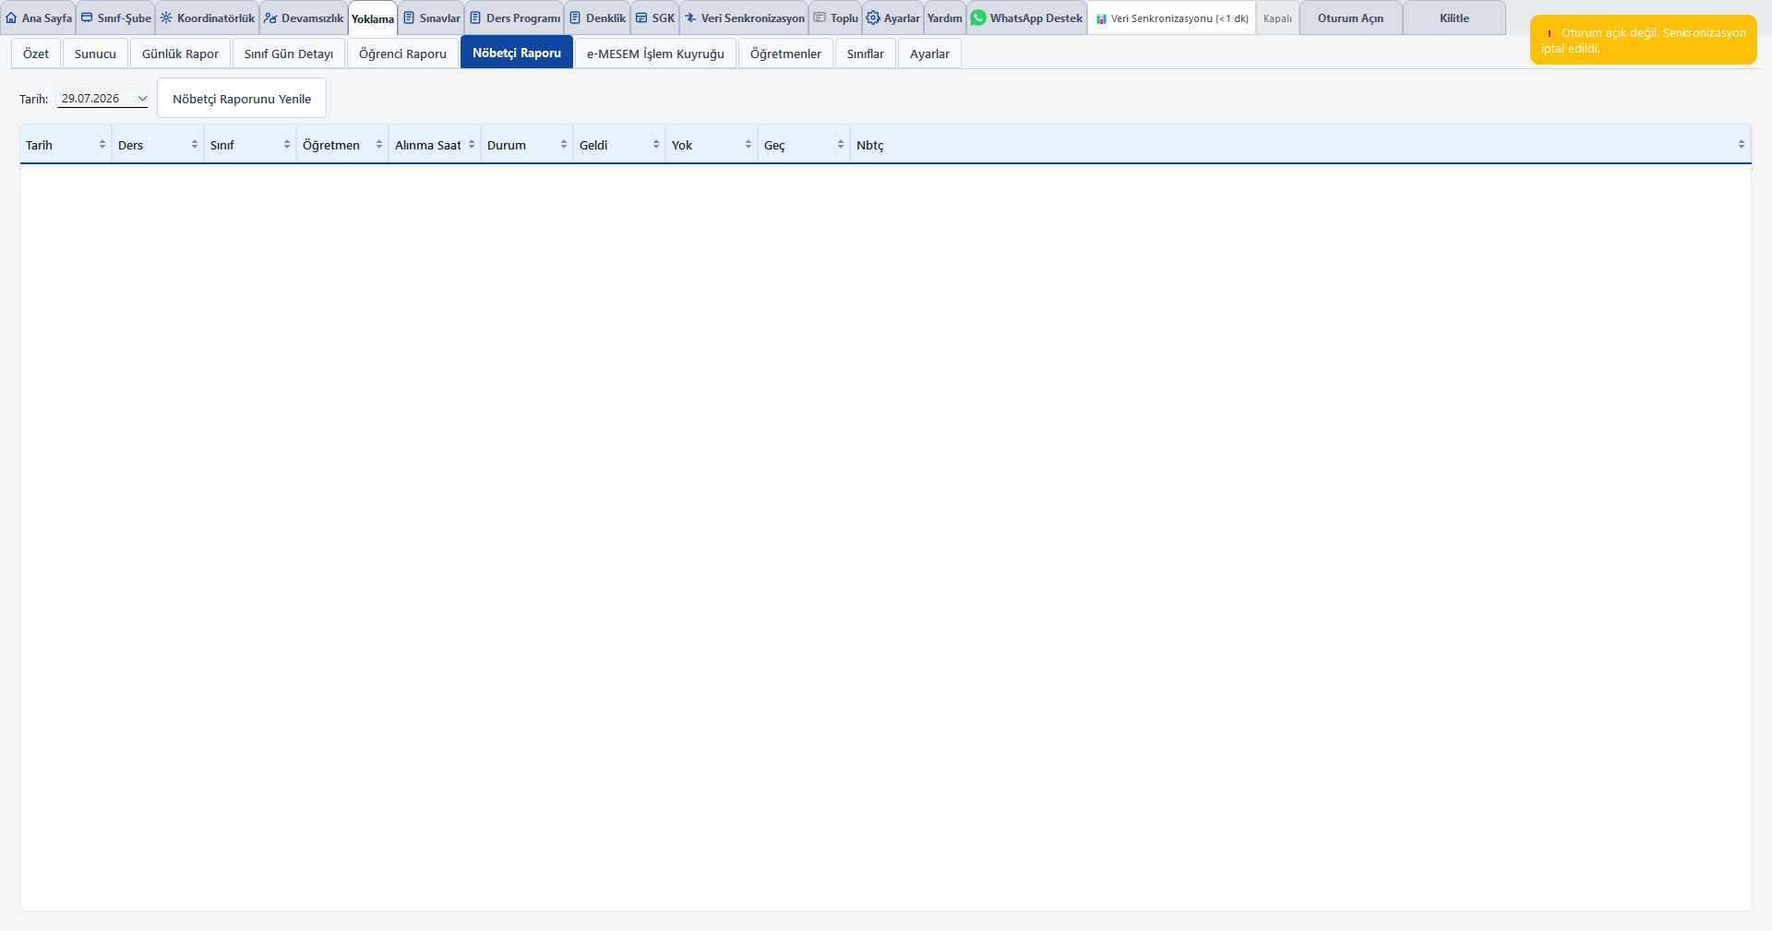
Task: Sort table by Yok column arrows
Action: 748,145
